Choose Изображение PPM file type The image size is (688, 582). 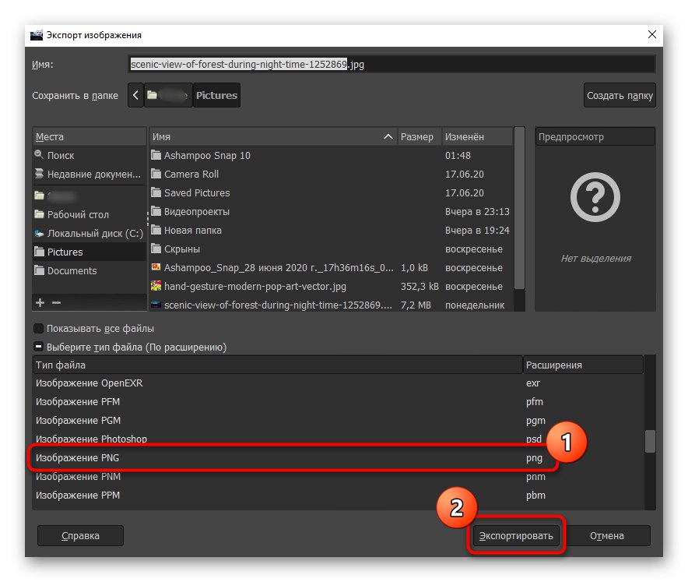[338, 495]
